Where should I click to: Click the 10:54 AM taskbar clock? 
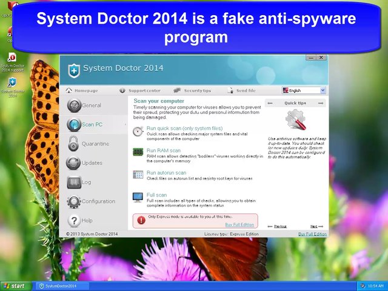tap(375, 286)
